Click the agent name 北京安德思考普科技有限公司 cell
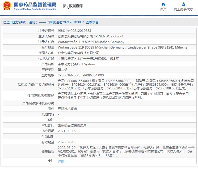 (78, 53)
